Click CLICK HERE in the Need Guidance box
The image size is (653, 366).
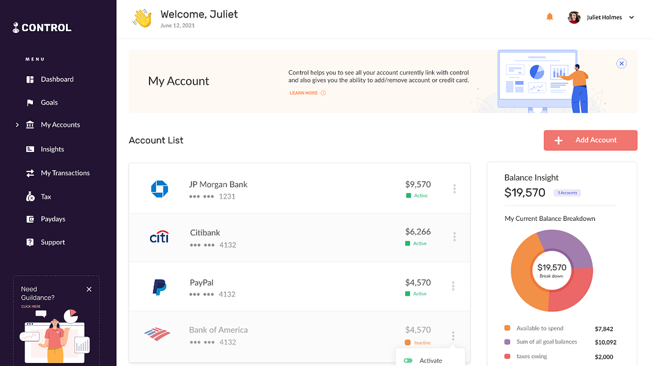pyautogui.click(x=31, y=306)
